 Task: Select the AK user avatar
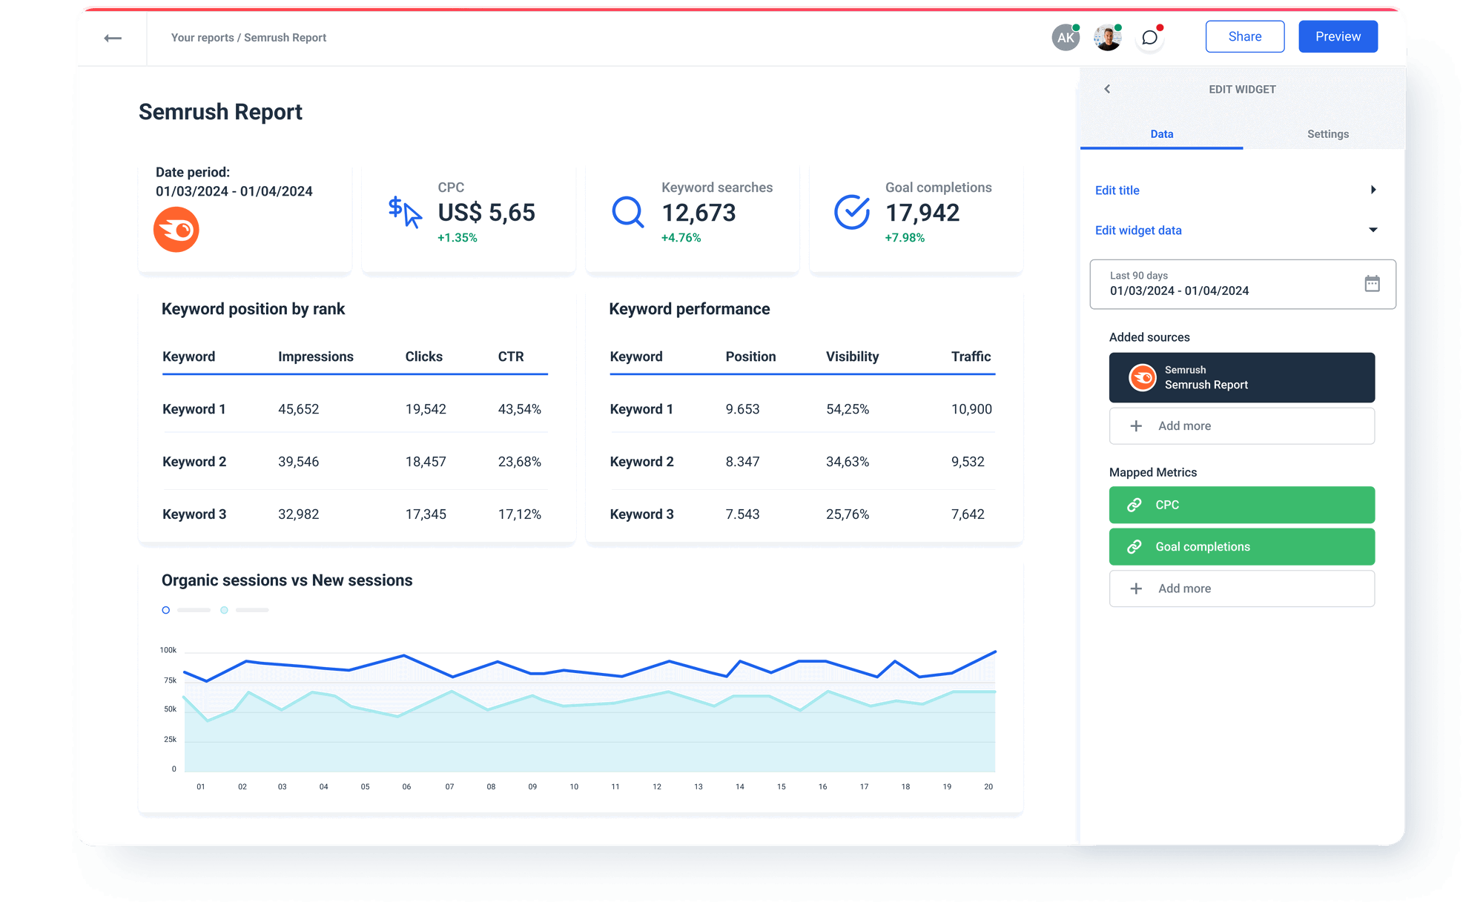[x=1066, y=36]
